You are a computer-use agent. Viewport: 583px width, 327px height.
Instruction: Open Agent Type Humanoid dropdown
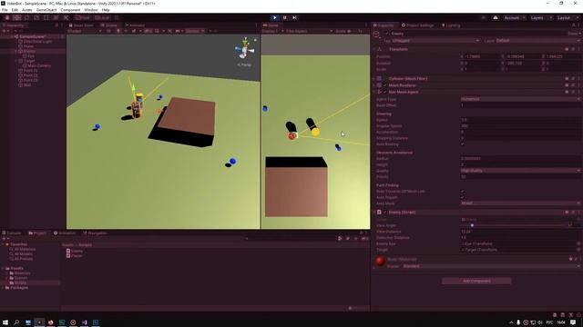(x=520, y=99)
